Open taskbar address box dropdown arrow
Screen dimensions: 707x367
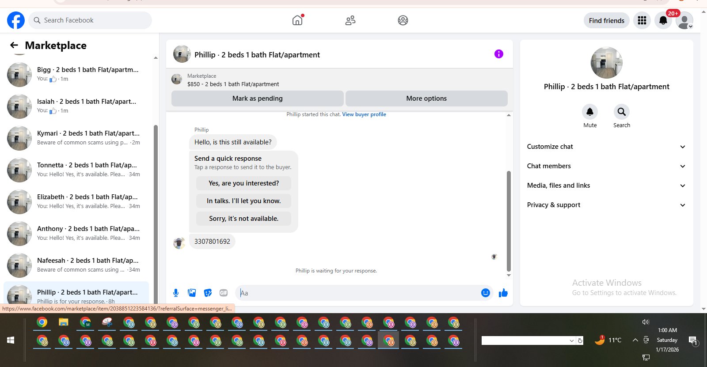[x=572, y=341]
